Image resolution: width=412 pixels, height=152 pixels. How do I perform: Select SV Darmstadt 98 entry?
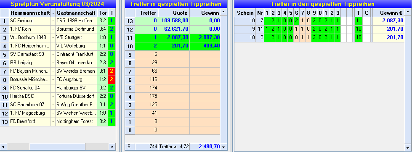(x=30, y=54)
